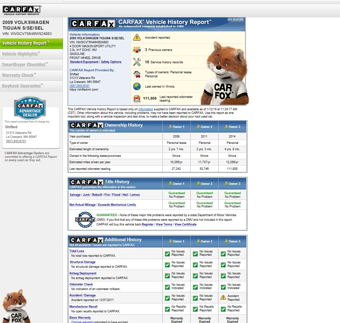Click Owner 1 Manufacturer Recall green checkmark

click(167, 309)
